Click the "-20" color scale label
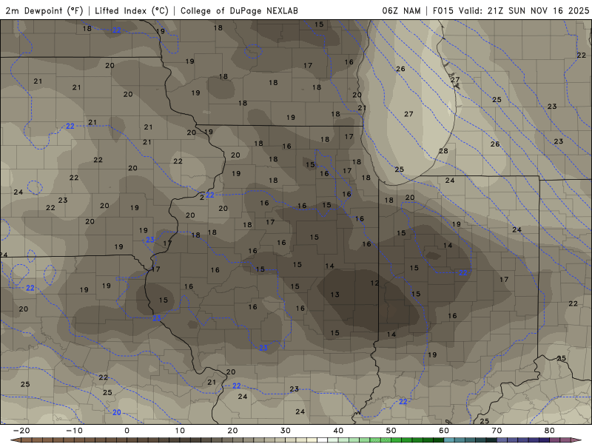This screenshot has width=592, height=444. pyautogui.click(x=21, y=431)
